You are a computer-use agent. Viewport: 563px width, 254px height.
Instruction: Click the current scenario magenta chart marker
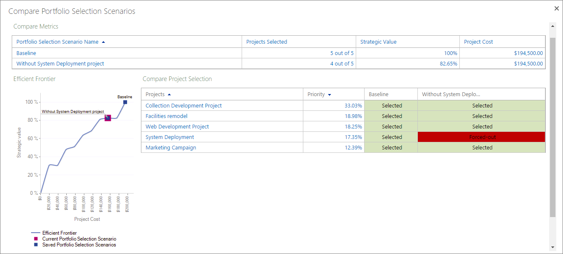coord(107,118)
